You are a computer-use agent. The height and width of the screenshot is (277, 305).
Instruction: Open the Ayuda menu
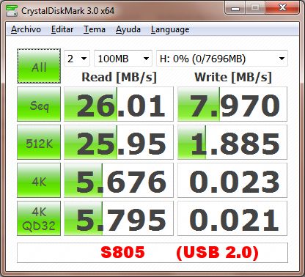click(x=128, y=29)
